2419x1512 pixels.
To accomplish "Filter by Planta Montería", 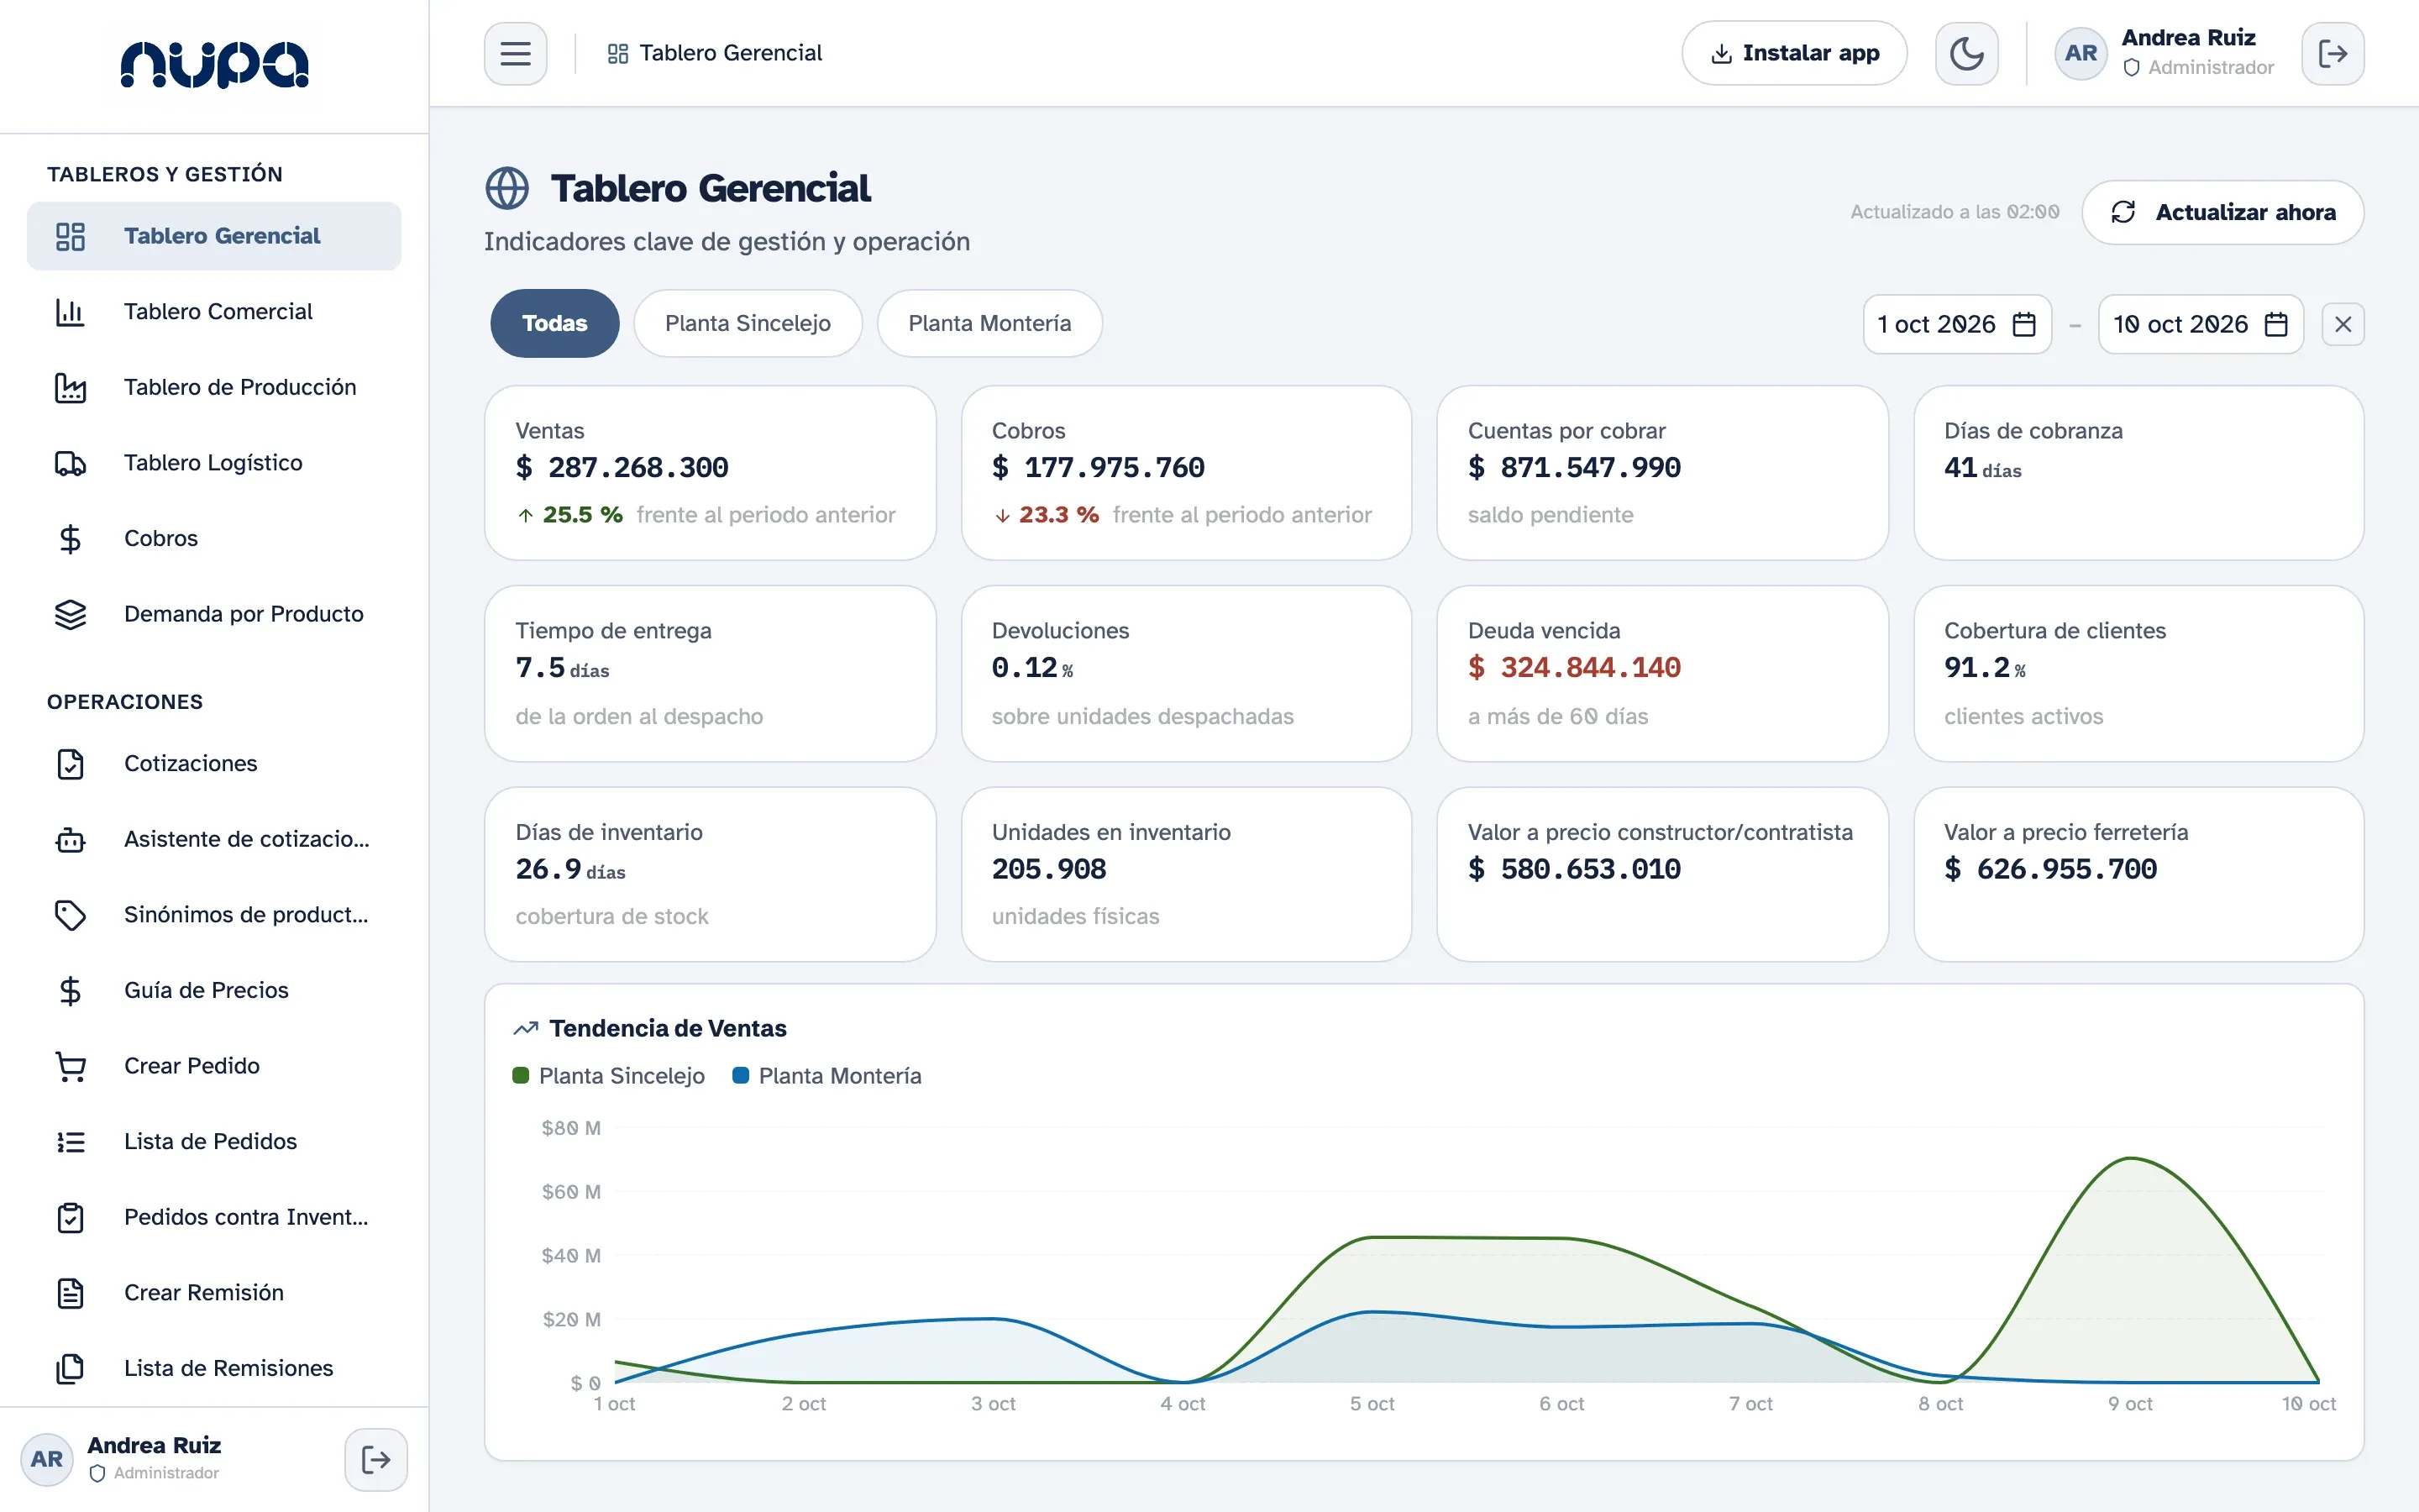I will click(989, 323).
